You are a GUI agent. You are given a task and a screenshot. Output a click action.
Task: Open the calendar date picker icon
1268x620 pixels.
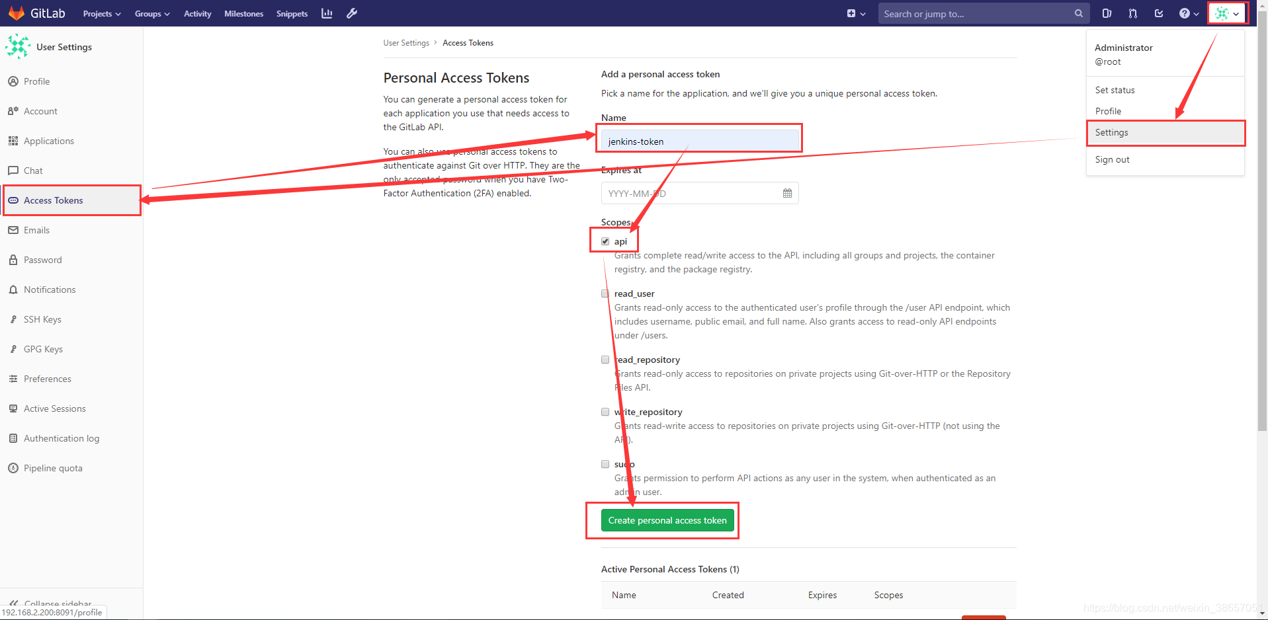(787, 193)
